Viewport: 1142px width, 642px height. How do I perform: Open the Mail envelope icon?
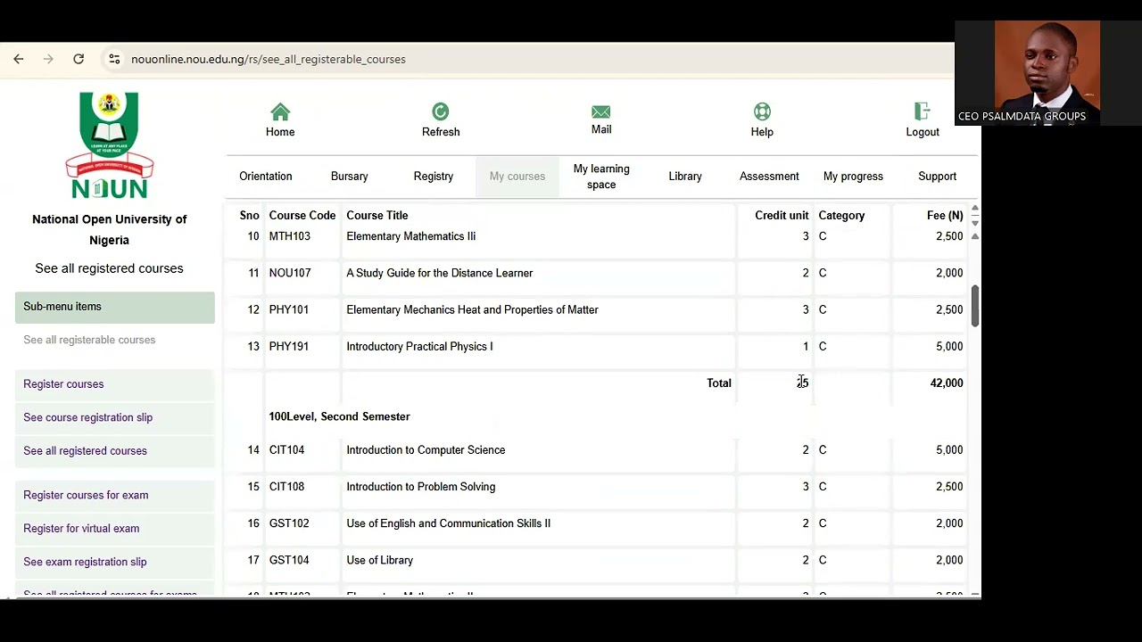tap(601, 111)
